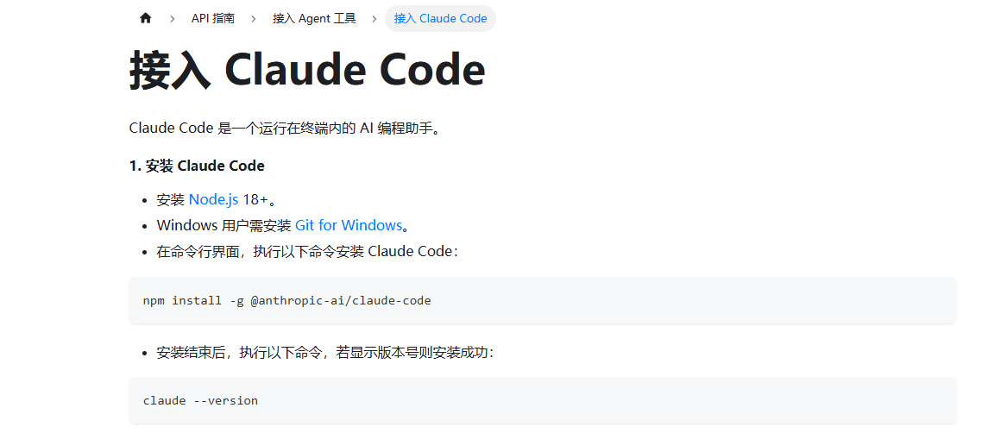Viewport: 1007px width, 433px height.
Task: Open the home icon in breadcrumb
Action: point(145,18)
